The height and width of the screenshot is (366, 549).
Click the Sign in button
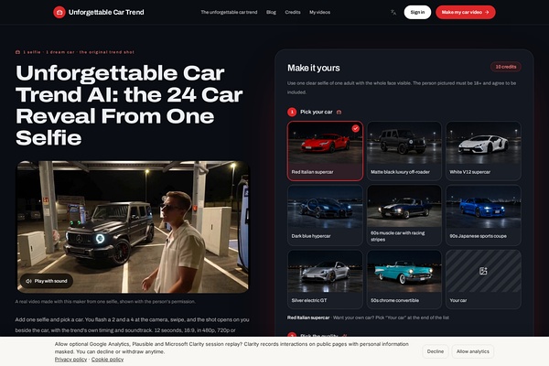tap(417, 12)
